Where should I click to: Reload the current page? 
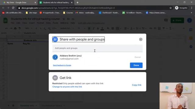(x=13, y=8)
